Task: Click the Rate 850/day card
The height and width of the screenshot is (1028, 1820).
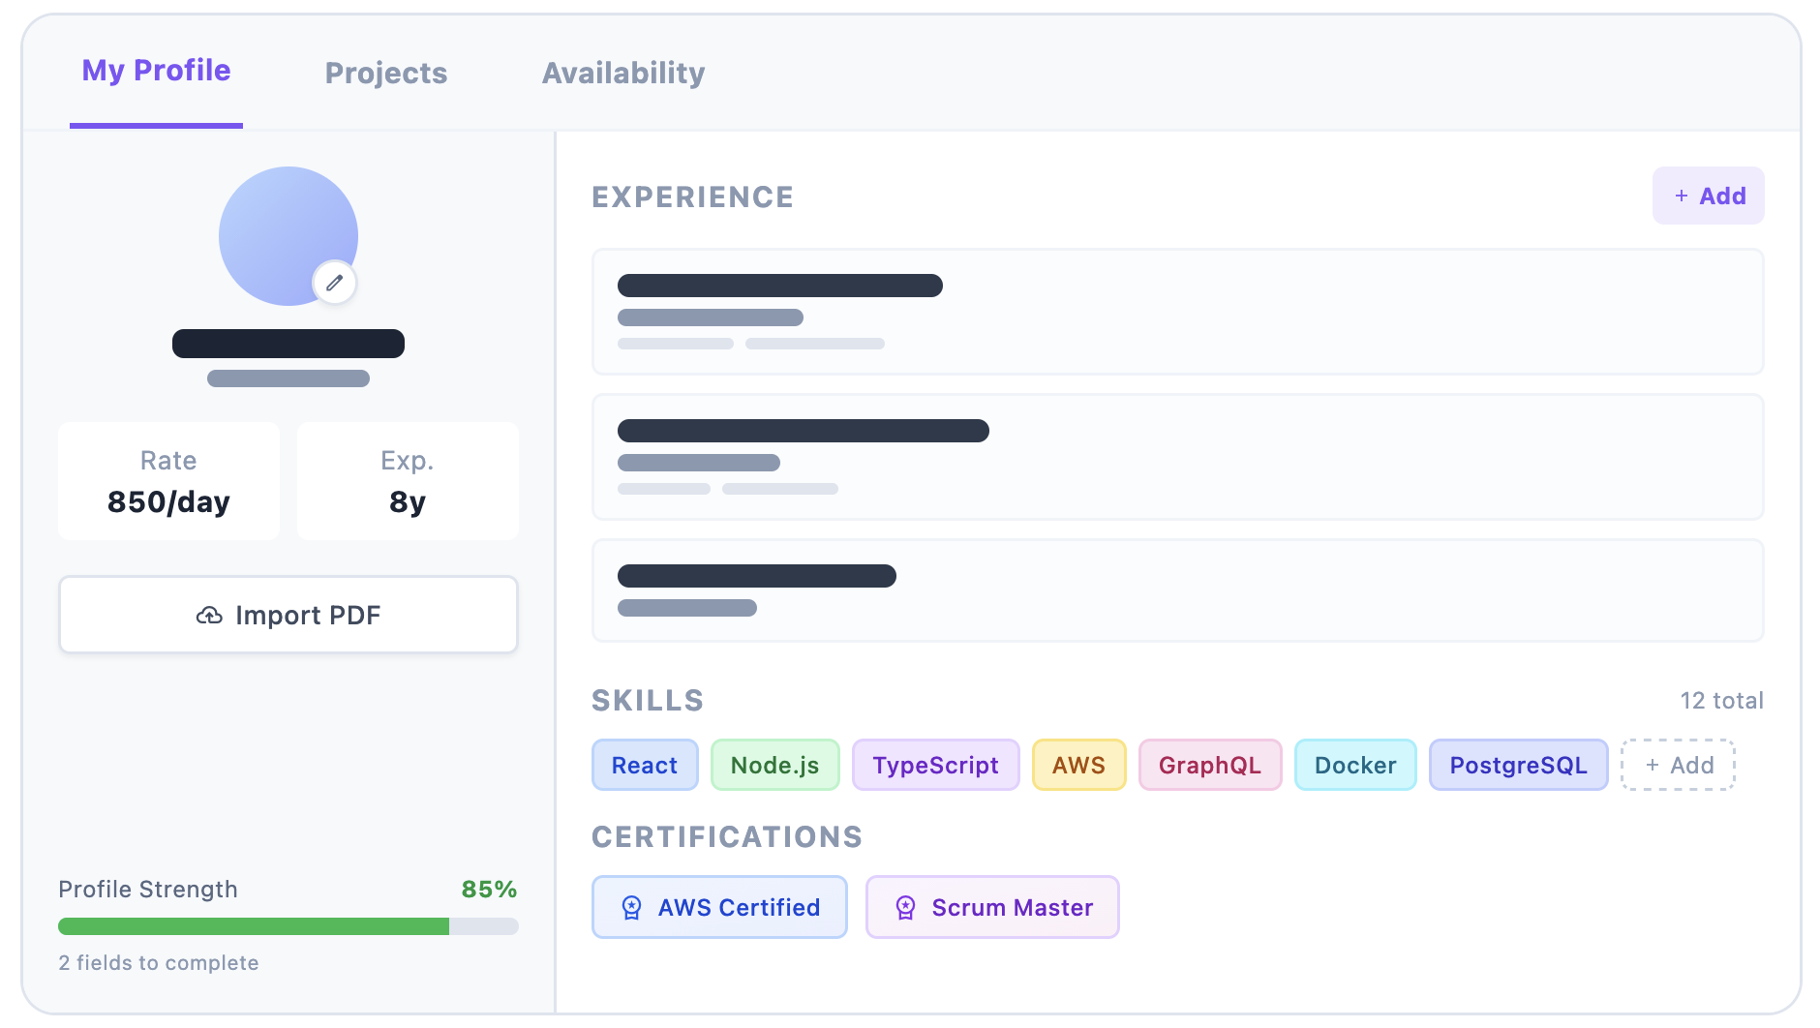Action: pyautogui.click(x=168, y=481)
